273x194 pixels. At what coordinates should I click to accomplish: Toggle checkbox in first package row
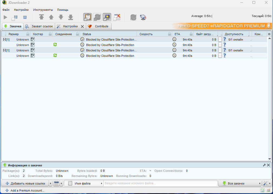click(220, 40)
